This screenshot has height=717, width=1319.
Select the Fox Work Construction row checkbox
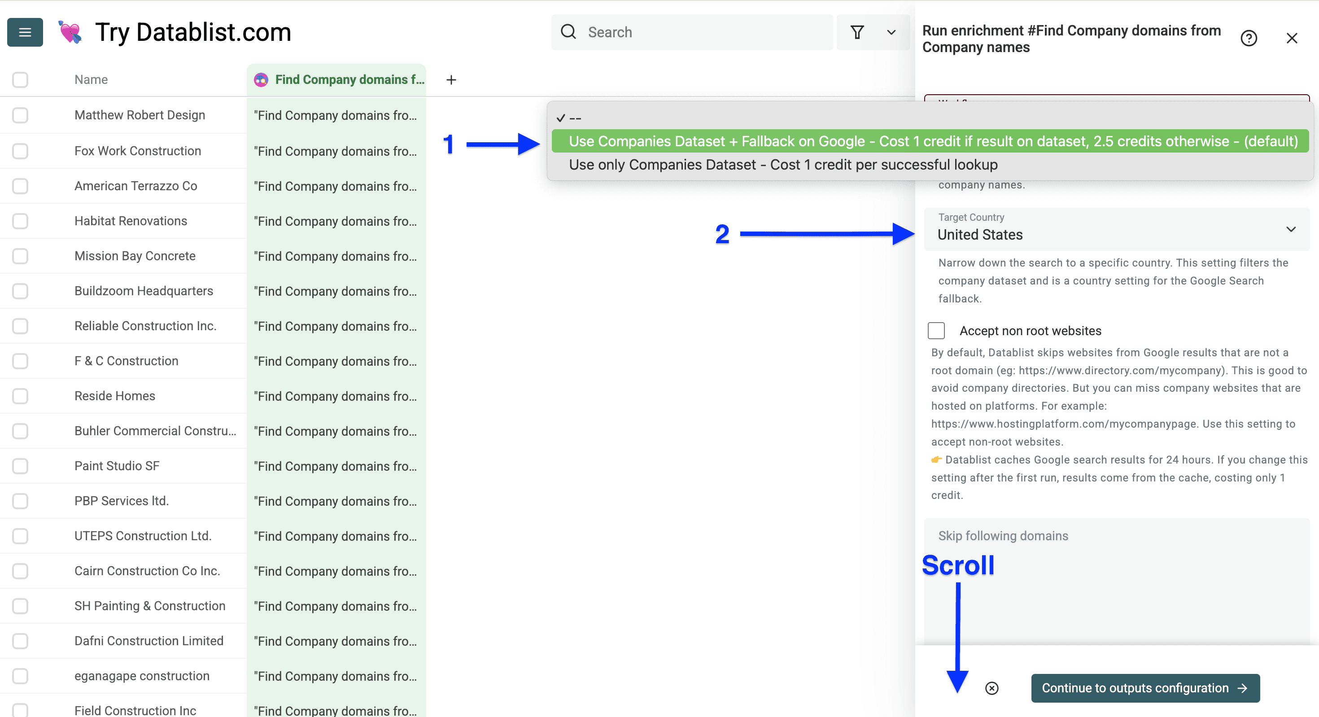coord(20,151)
